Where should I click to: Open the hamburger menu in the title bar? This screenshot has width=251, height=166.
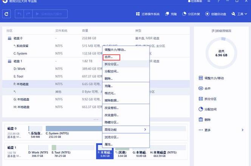(209, 1)
